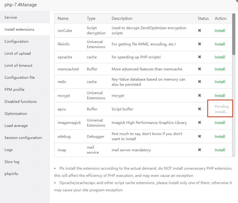Go to Session configuration settings

coord(23,138)
